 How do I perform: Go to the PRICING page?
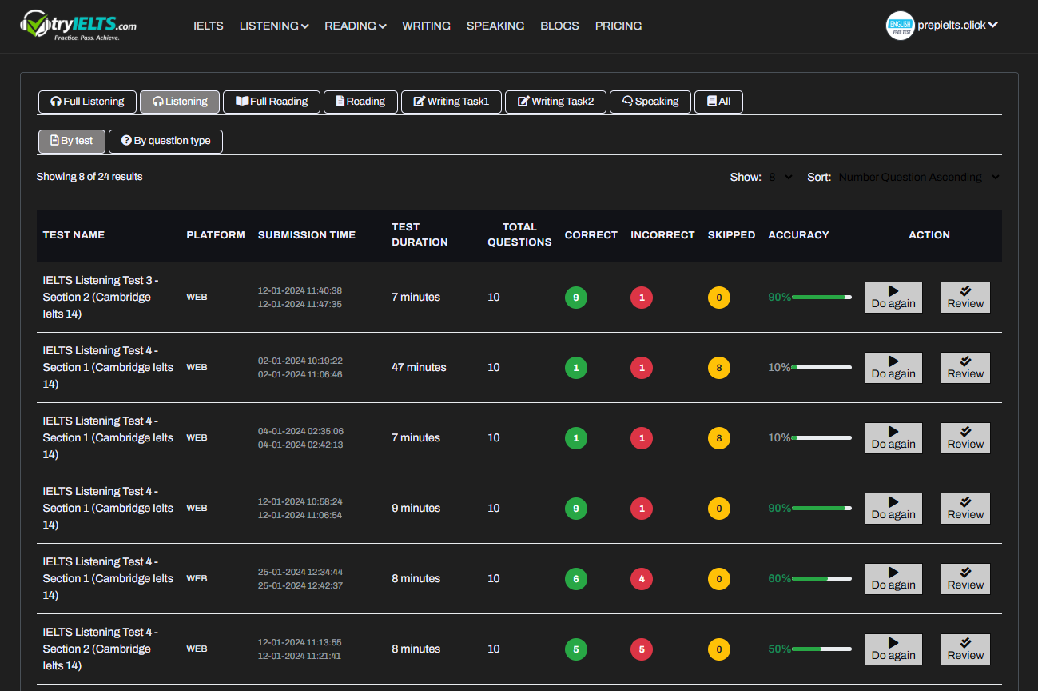click(x=618, y=26)
